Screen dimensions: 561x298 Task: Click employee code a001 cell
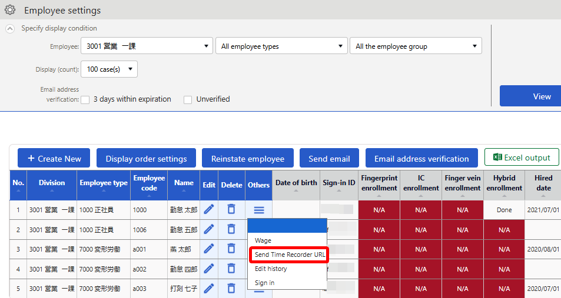149,249
